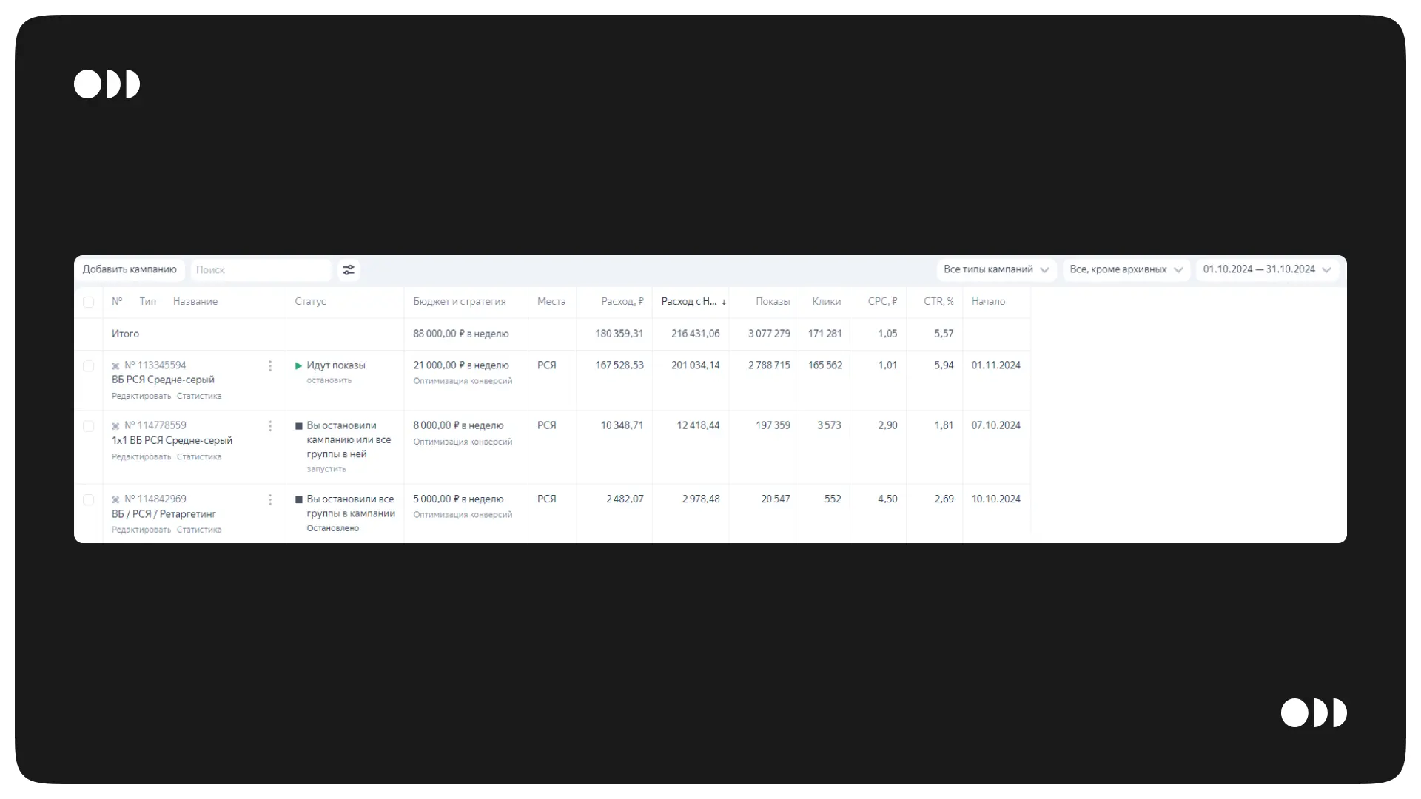Open three-dot menu for campaign 114842969

pyautogui.click(x=270, y=500)
